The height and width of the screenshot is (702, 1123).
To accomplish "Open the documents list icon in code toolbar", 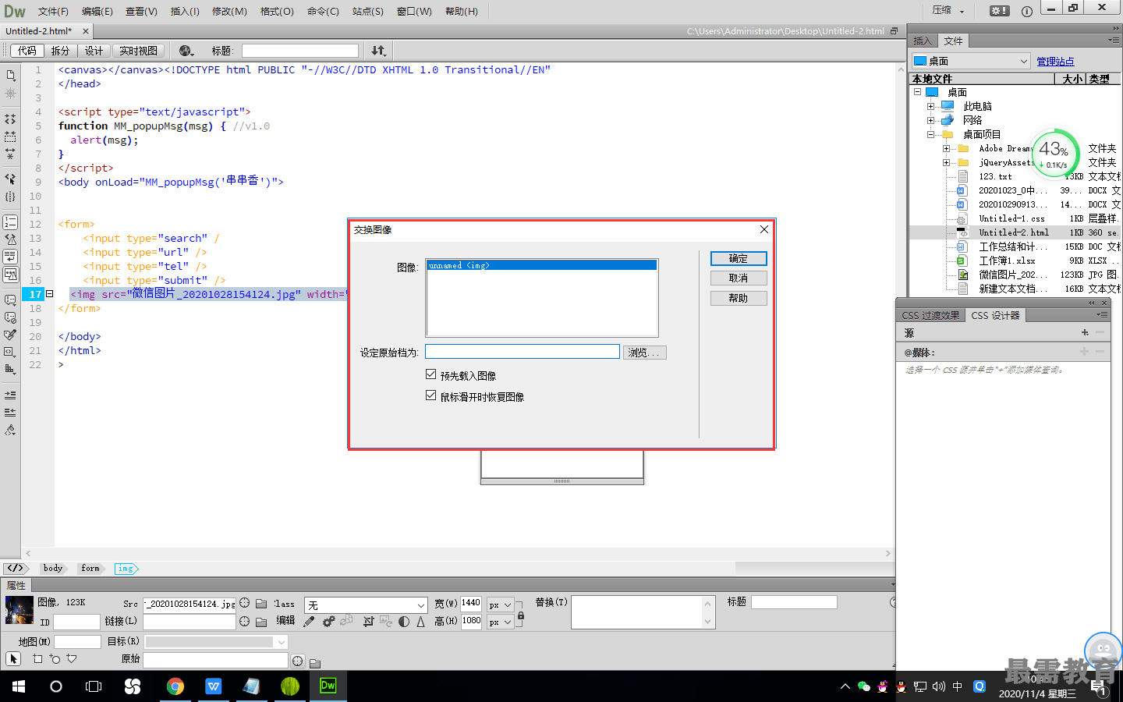I will (10, 76).
